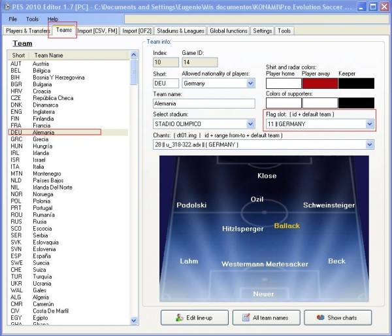Pick the Player home white color swatch
Viewport: 392px width, 336px height.
pos(284,83)
